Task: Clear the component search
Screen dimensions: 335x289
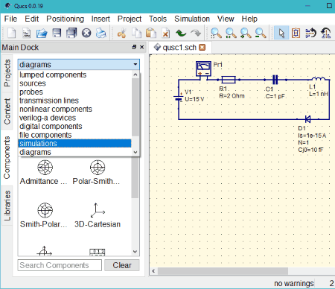Action: click(122, 265)
